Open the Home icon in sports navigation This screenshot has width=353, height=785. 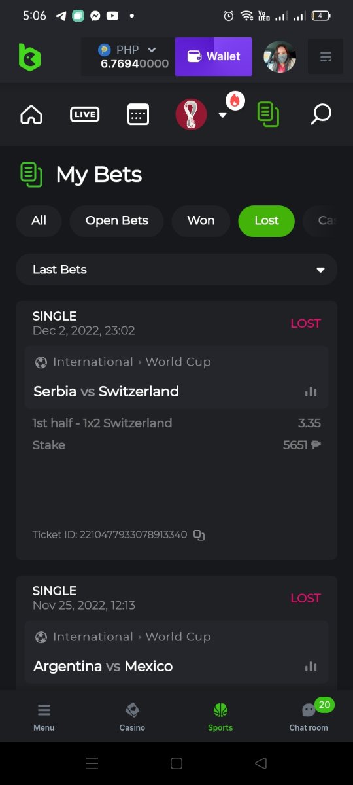[x=31, y=115]
